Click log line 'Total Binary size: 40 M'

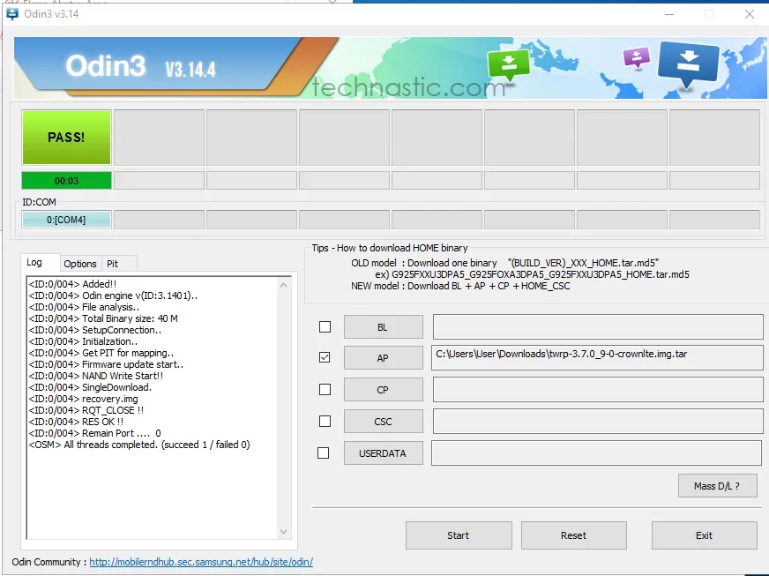(x=103, y=318)
